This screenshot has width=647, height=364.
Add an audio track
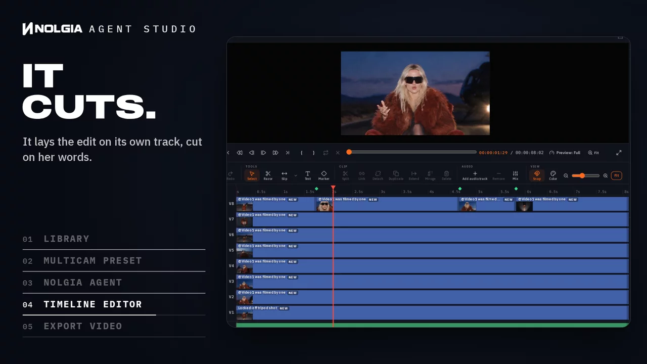coord(475,175)
